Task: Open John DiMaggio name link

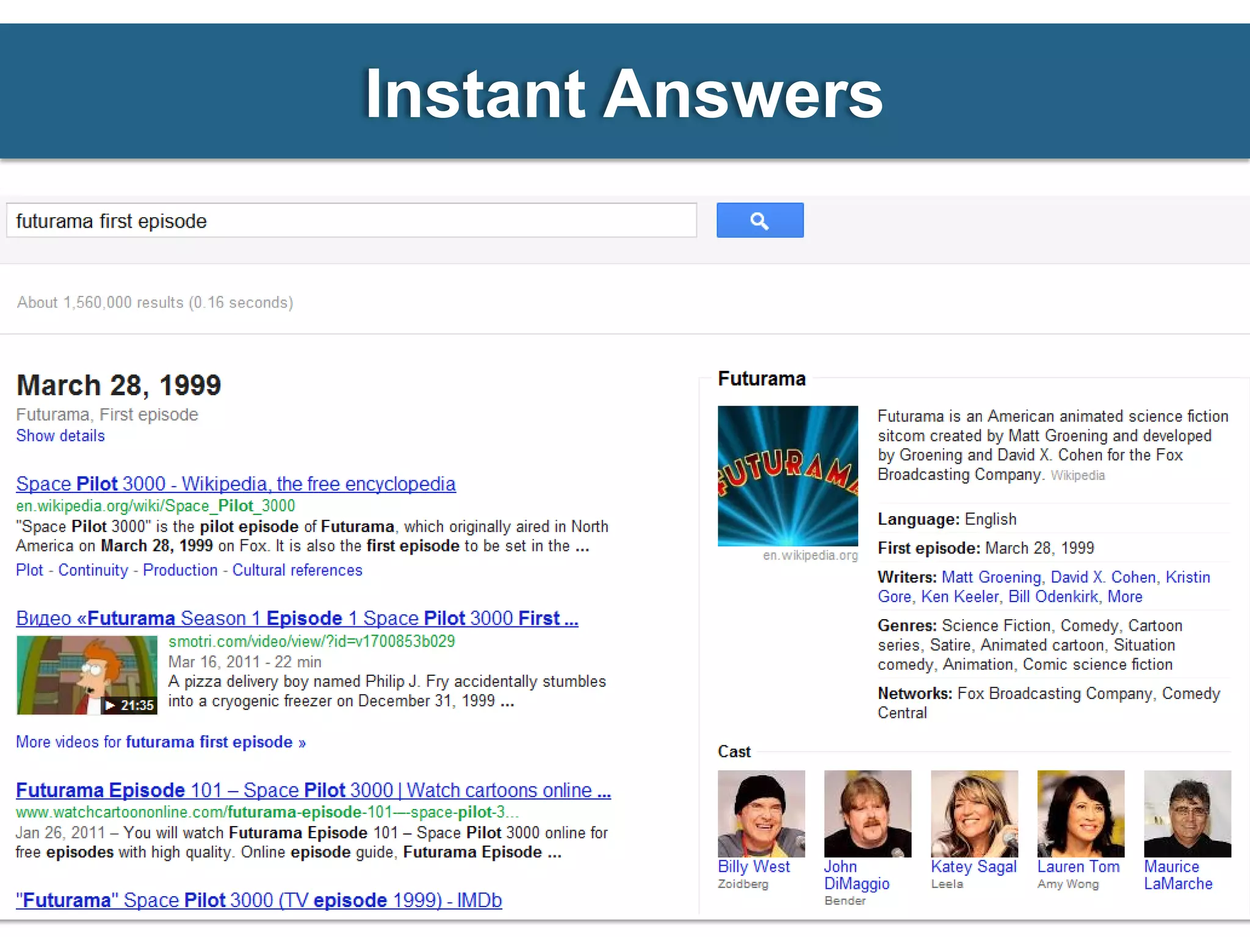Action: pos(857,875)
